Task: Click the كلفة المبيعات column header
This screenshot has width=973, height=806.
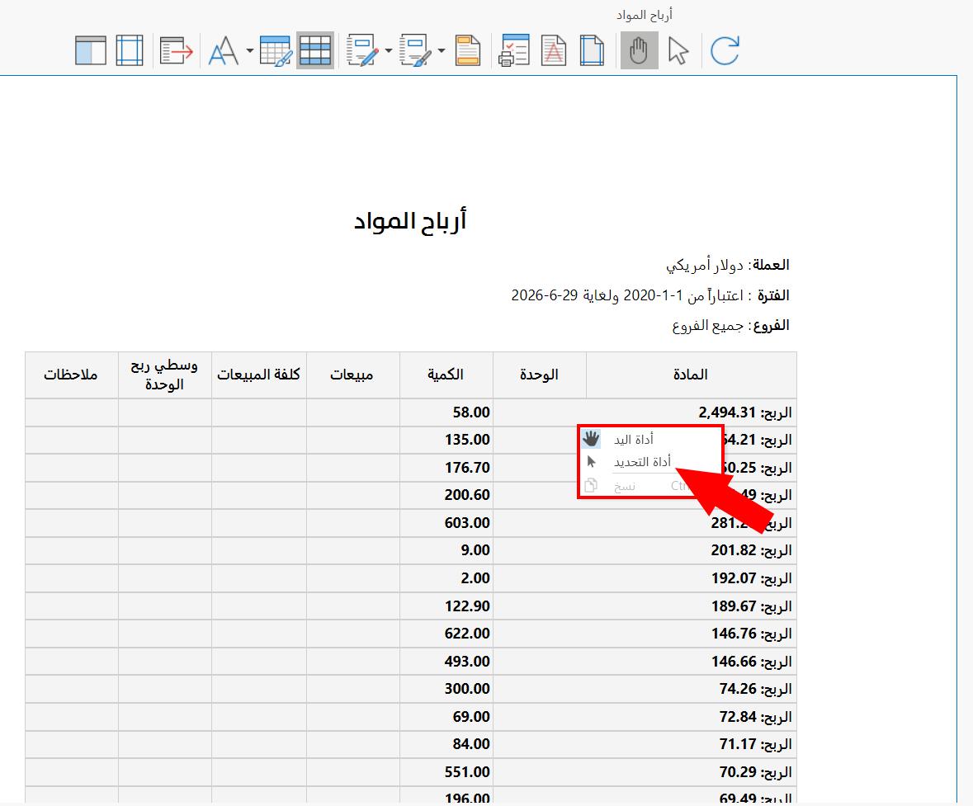Action: (x=259, y=375)
